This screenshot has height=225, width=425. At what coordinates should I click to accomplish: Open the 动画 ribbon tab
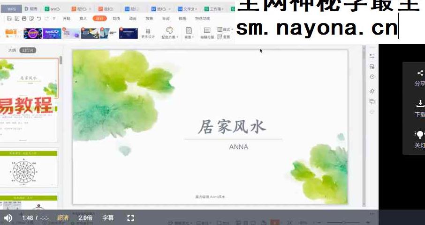(133, 18)
